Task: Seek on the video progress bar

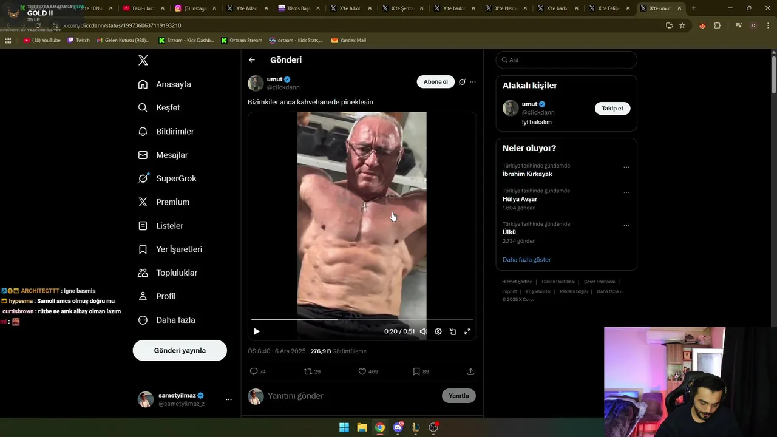Action: coord(362,319)
